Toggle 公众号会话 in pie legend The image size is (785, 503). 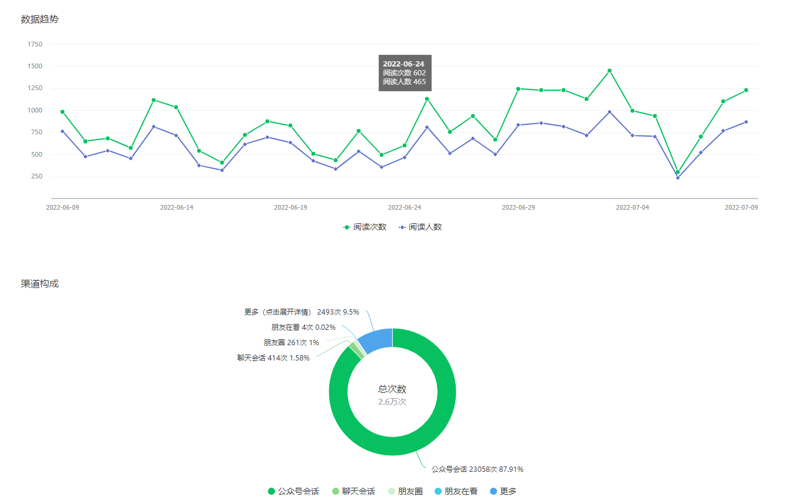(x=293, y=491)
